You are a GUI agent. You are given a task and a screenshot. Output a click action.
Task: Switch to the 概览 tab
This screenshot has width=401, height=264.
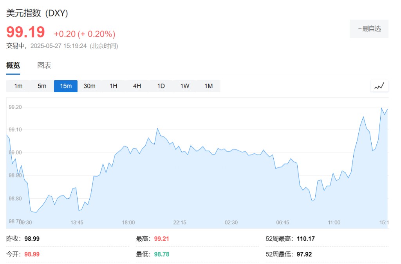[x=13, y=65]
